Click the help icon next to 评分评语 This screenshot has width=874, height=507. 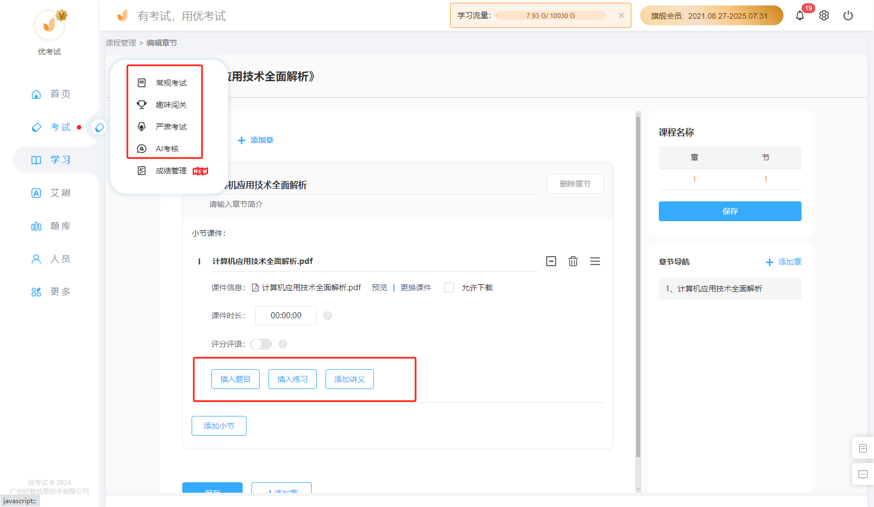[283, 344]
